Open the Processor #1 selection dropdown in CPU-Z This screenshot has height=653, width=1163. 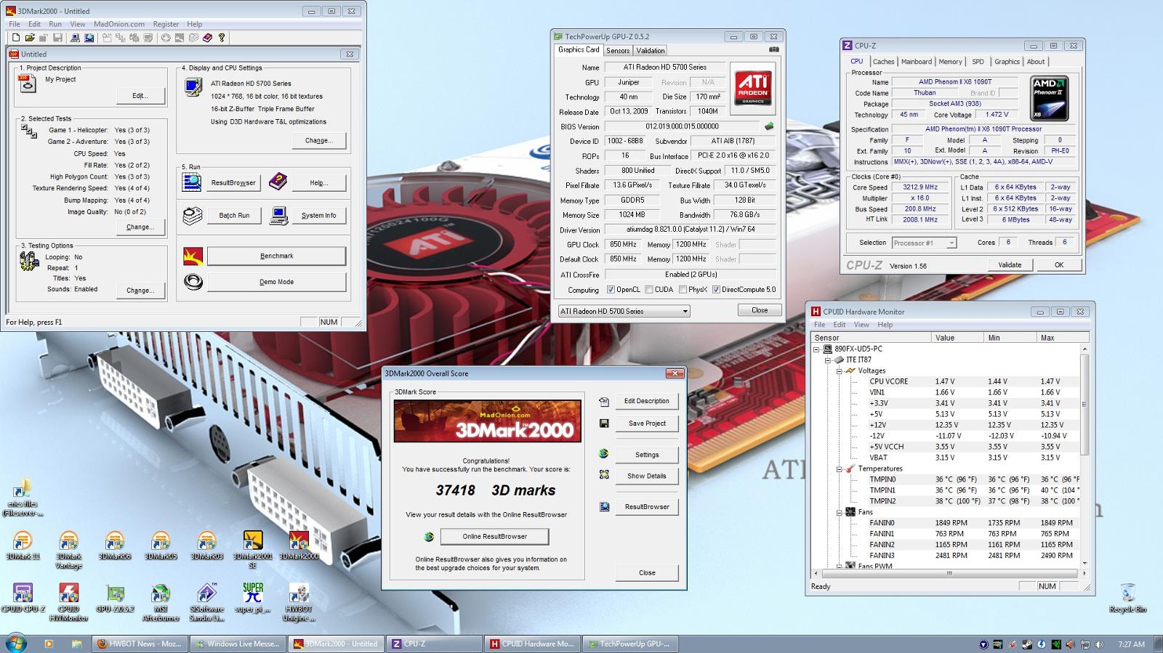click(923, 243)
